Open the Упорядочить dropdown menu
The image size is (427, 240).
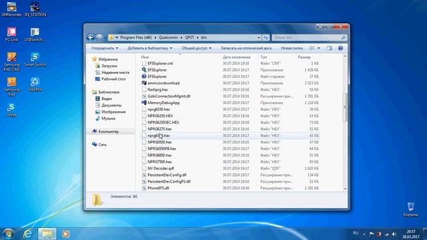pyautogui.click(x=105, y=48)
